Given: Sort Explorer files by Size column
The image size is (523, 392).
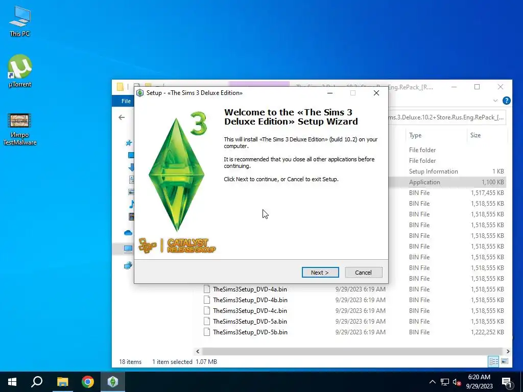Looking at the screenshot, I should click(476, 135).
